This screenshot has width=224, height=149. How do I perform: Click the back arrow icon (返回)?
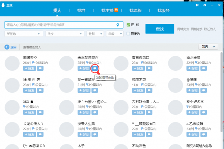(x=7, y=47)
